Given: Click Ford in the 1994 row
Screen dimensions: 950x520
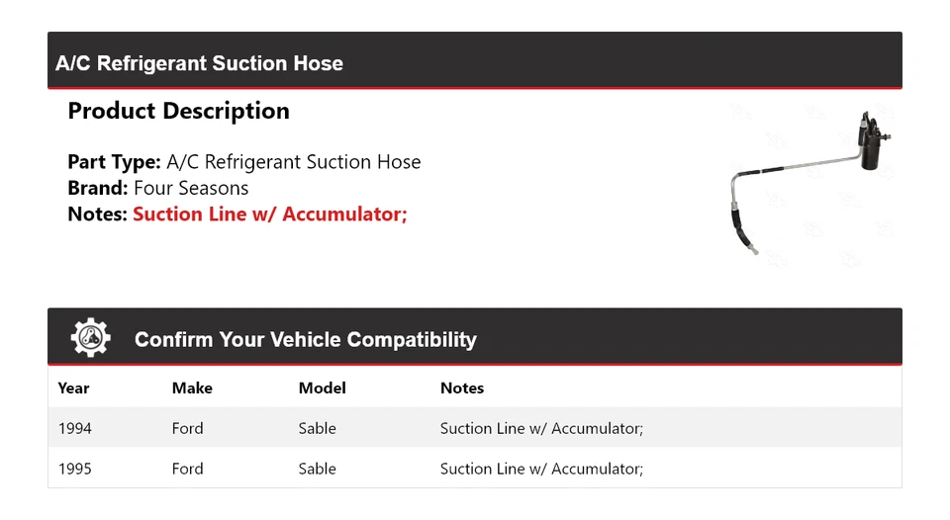Looking at the screenshot, I should coord(187,428).
